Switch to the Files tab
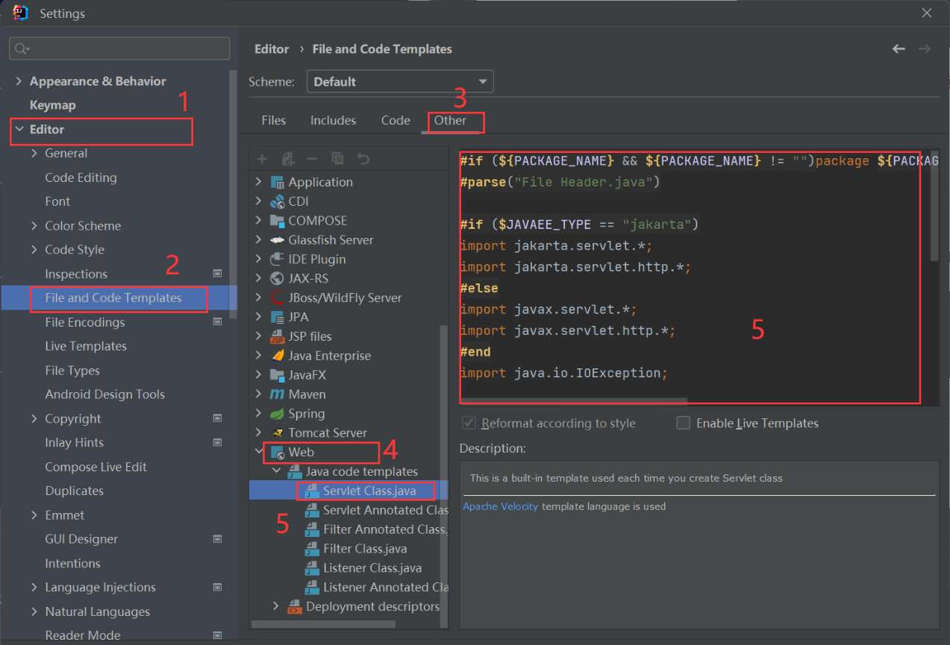The height and width of the screenshot is (645, 950). point(274,120)
